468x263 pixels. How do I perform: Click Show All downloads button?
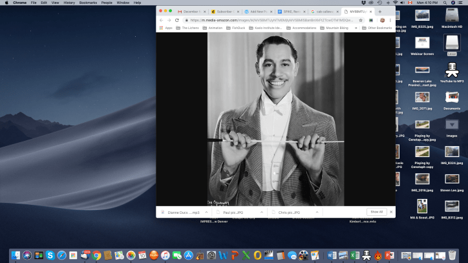[x=376, y=212]
